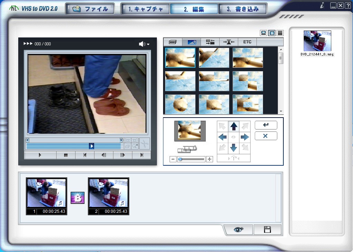Select the transition effects tab
Image resolution: width=353 pixels, height=252 pixels.
[x=191, y=42]
